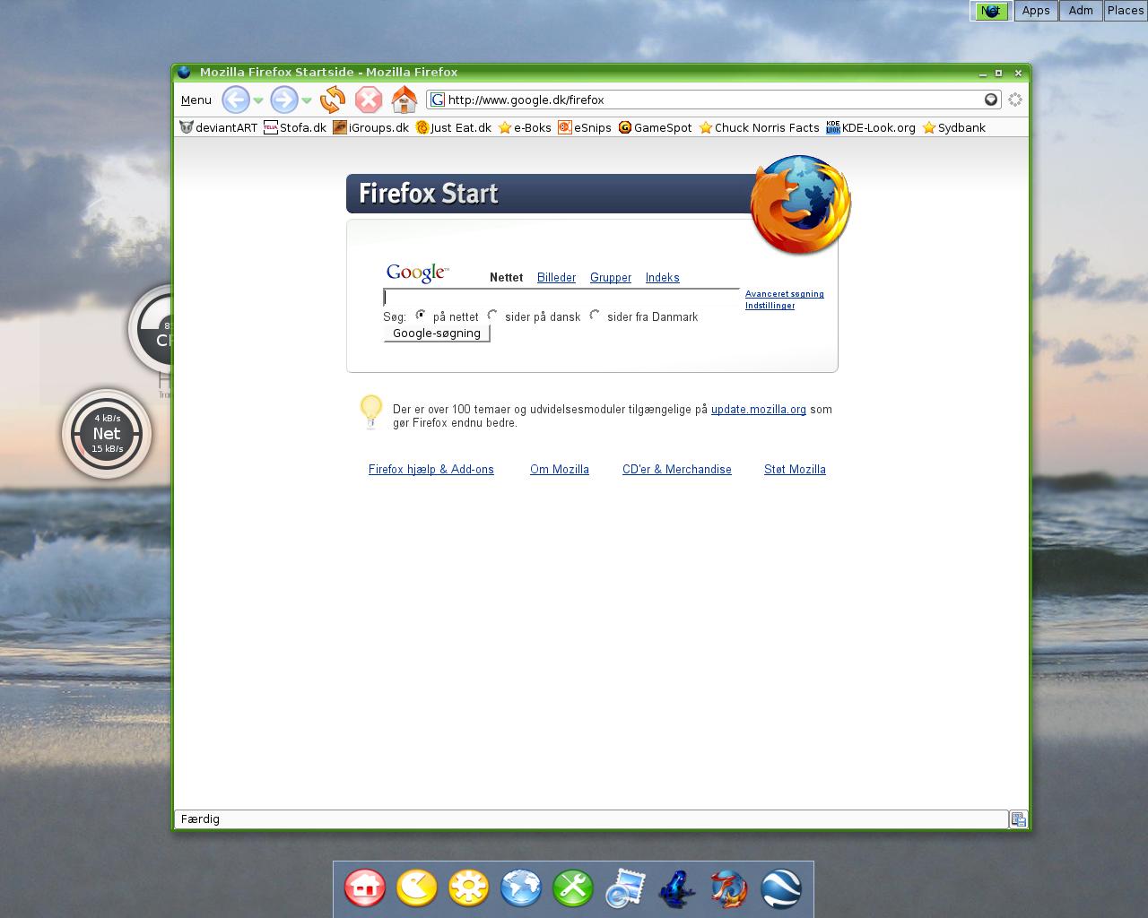The width and height of the screenshot is (1148, 918).
Task: Click the Google logo on the start page
Action: (x=417, y=273)
